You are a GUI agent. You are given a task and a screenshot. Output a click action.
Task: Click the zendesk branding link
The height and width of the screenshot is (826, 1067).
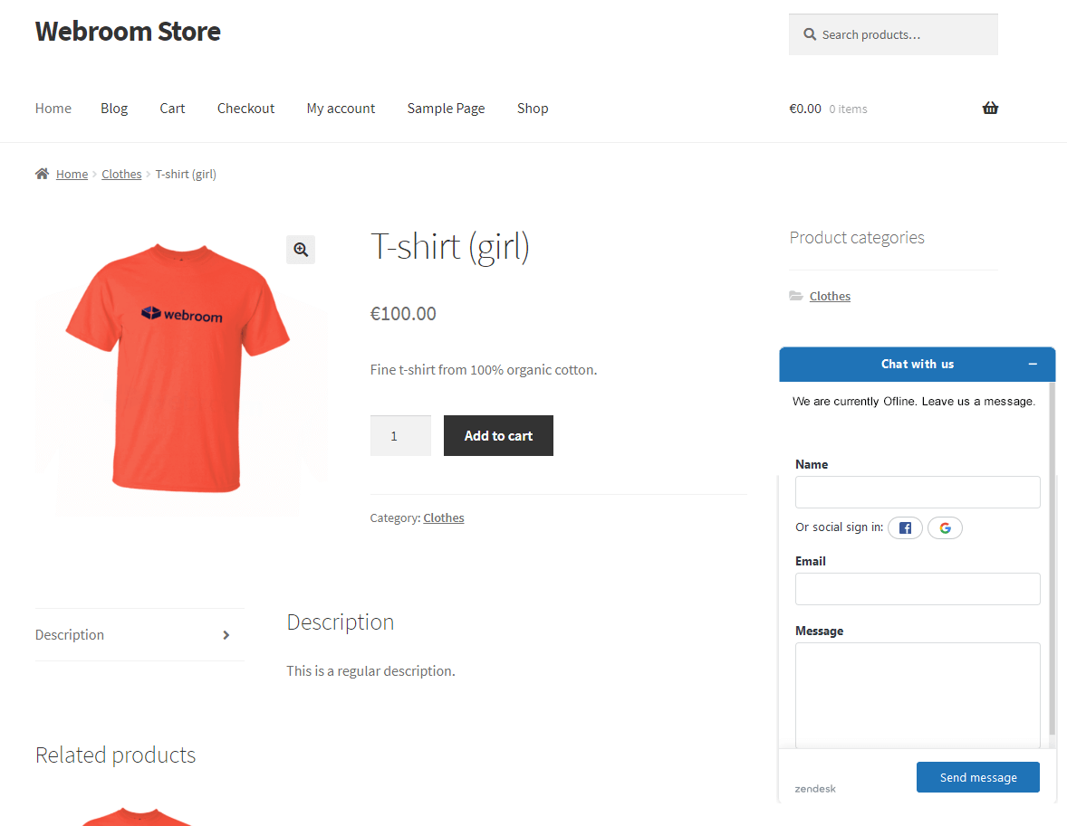(x=815, y=789)
